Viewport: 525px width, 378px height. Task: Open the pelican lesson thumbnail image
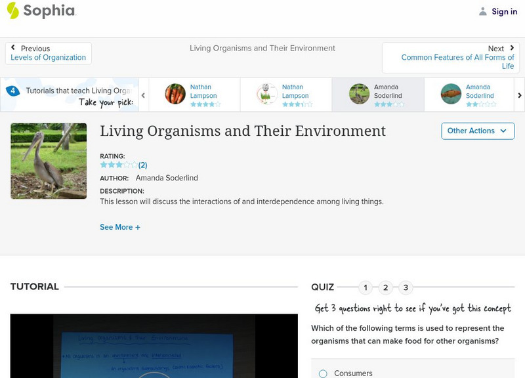(49, 161)
